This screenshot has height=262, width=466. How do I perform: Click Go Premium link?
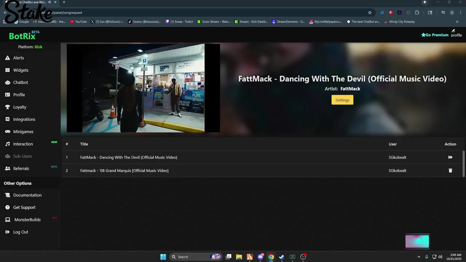[435, 35]
